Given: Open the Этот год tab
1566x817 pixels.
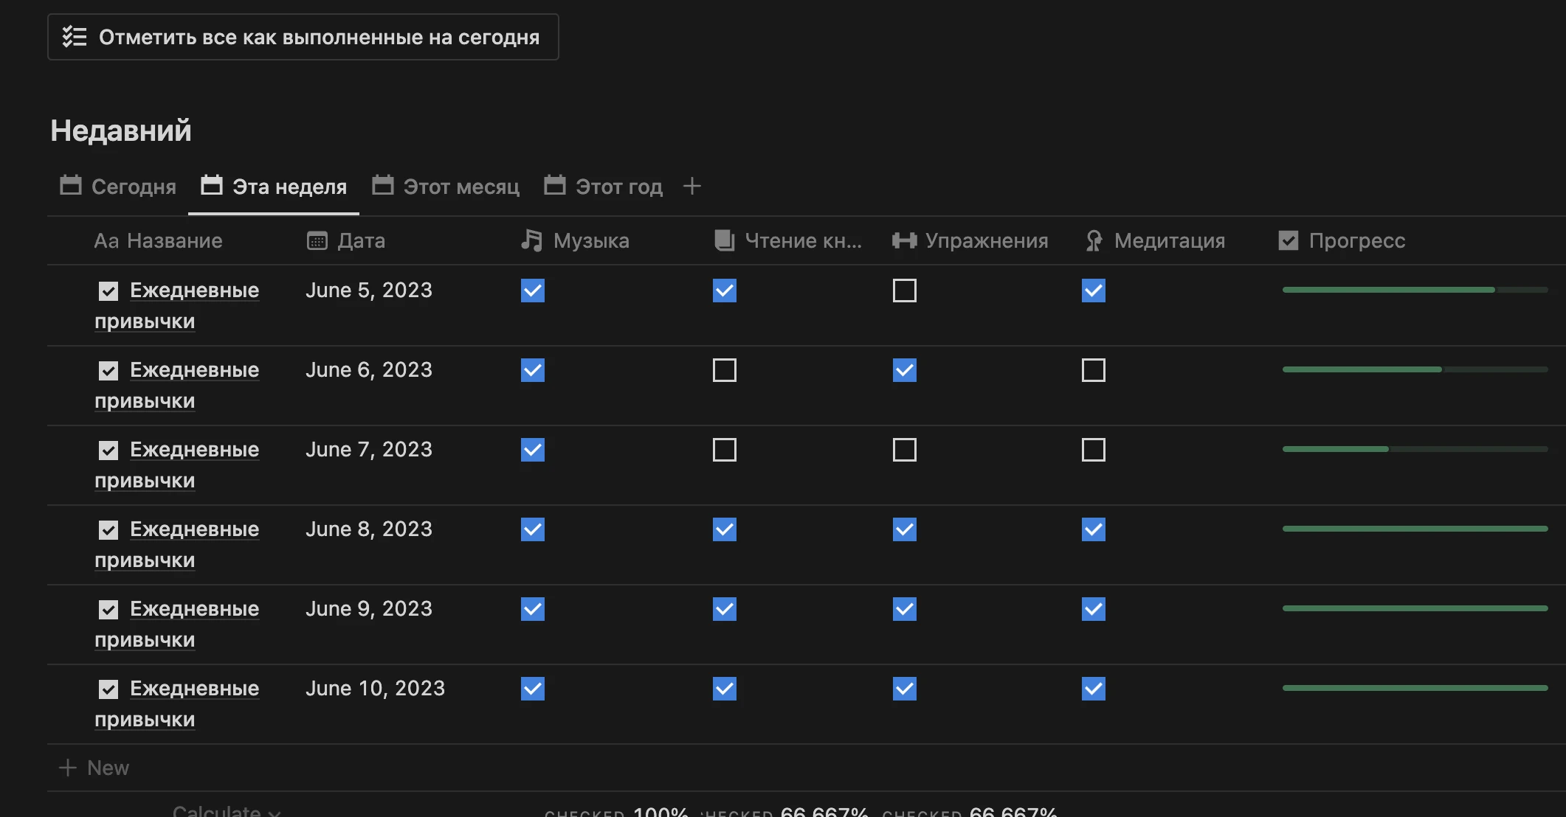Looking at the screenshot, I should pyautogui.click(x=604, y=187).
